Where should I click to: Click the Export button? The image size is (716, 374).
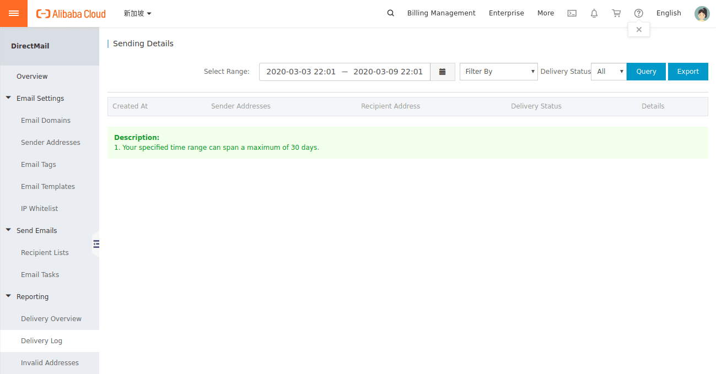pos(688,72)
